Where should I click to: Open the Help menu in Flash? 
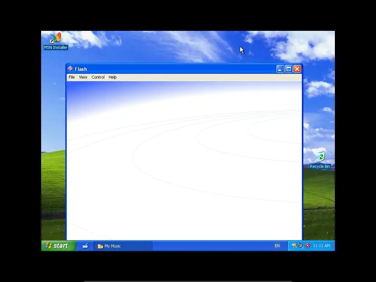point(112,77)
